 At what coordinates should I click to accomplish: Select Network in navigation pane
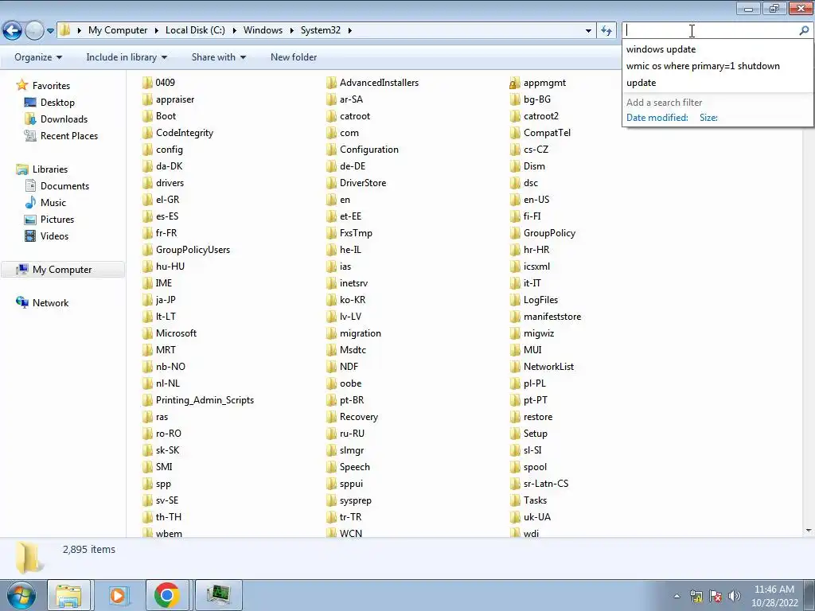(x=50, y=303)
